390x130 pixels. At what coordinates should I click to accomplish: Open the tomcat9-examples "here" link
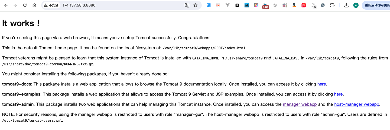tap(338, 94)
